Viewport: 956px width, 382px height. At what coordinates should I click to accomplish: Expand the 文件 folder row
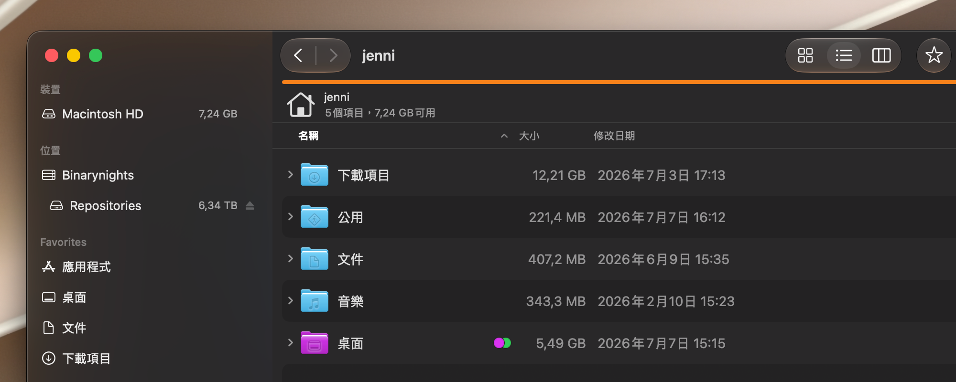[x=290, y=259]
